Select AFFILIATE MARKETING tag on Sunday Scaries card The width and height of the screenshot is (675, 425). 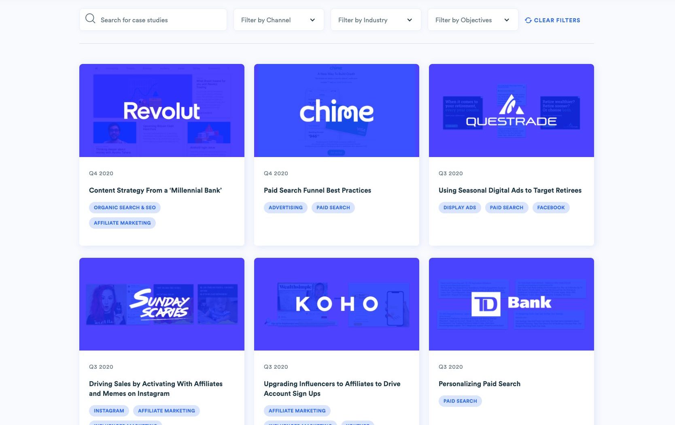(166, 411)
